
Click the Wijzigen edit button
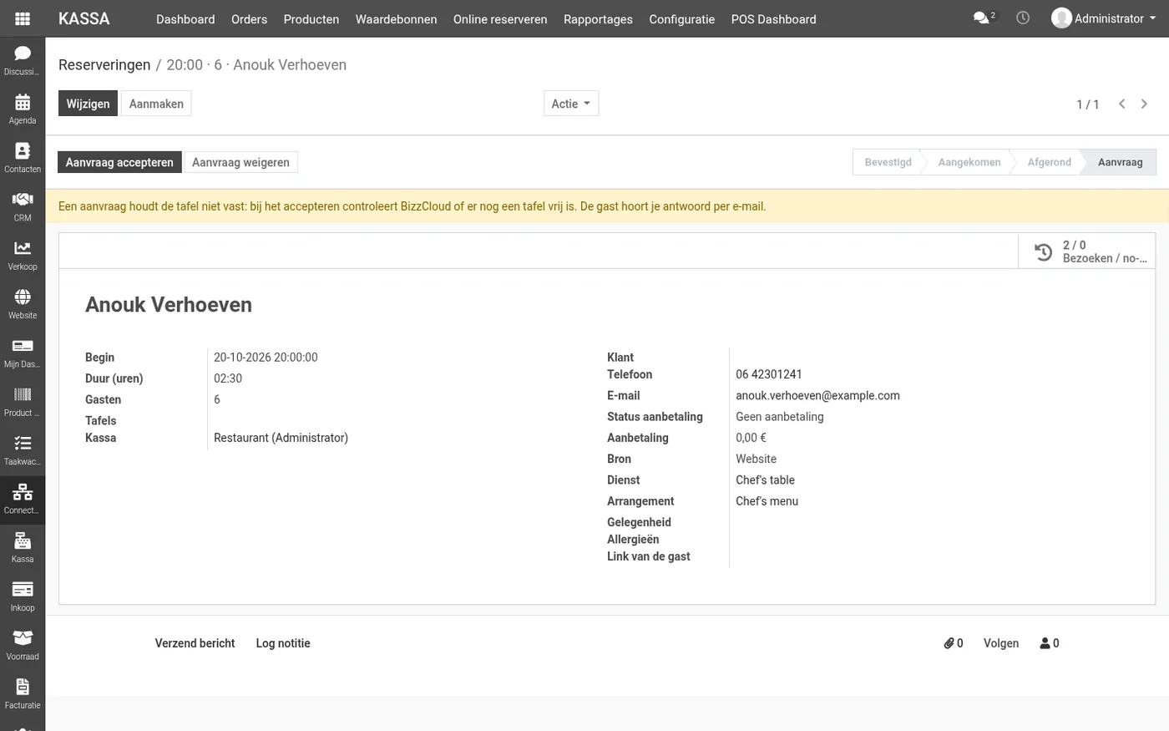88,104
